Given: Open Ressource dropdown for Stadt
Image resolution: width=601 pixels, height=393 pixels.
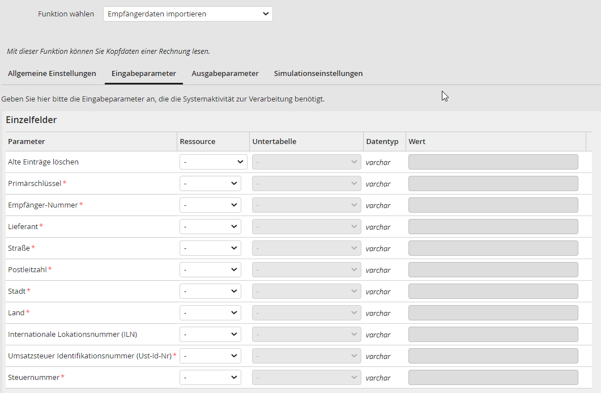Looking at the screenshot, I should point(210,291).
